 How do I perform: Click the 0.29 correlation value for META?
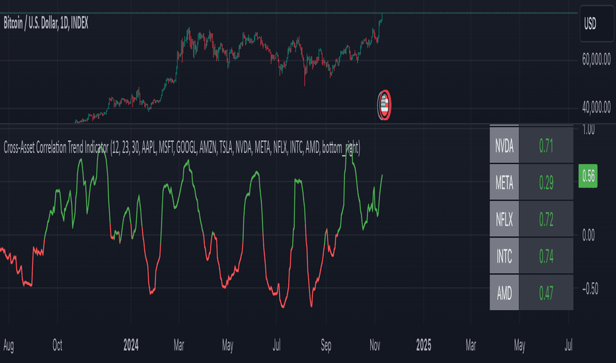[x=546, y=183]
